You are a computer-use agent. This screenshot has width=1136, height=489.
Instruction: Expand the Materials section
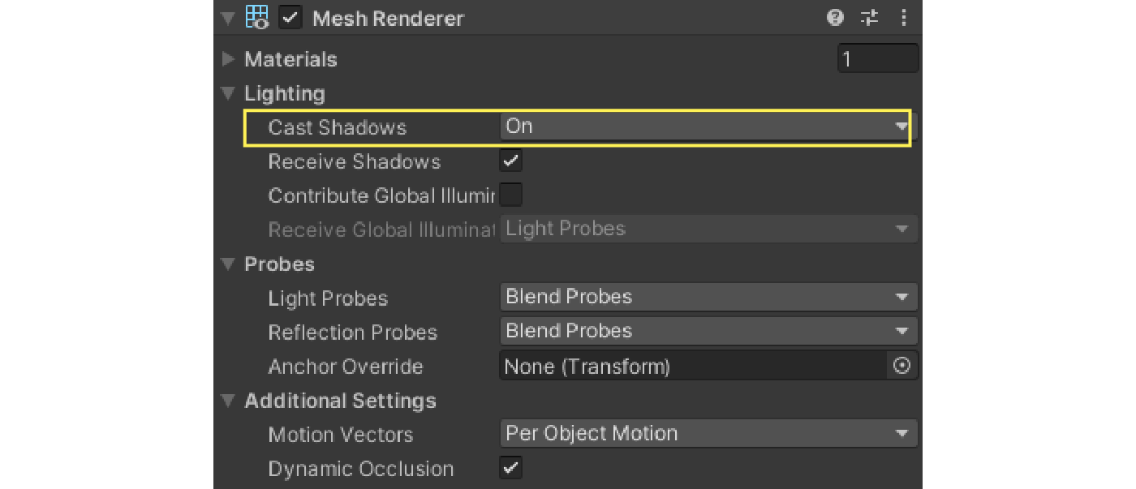(x=228, y=58)
